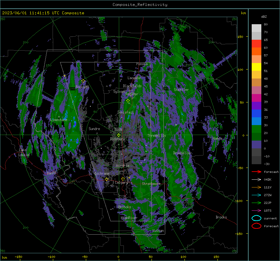The width and height of the screenshot is (280, 261).
Task: Pick the blue 33-36 dBZ color swatch
Action: [x=256, y=114]
